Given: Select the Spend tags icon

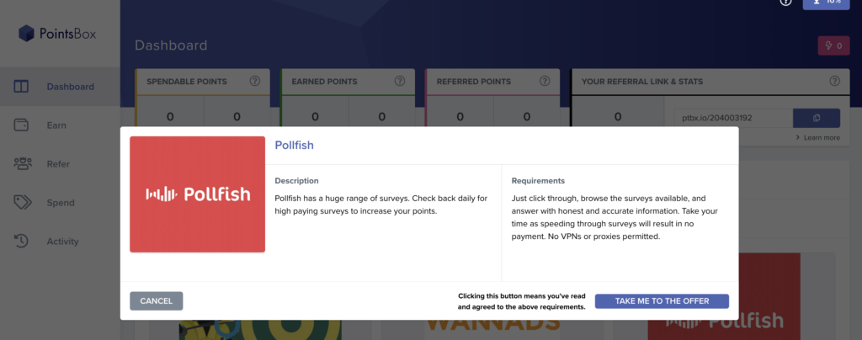Looking at the screenshot, I should pos(23,202).
